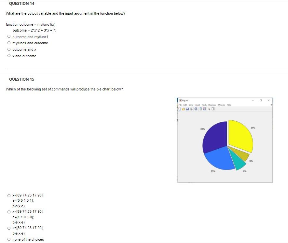Open the File menu in Figure 1

180,105
